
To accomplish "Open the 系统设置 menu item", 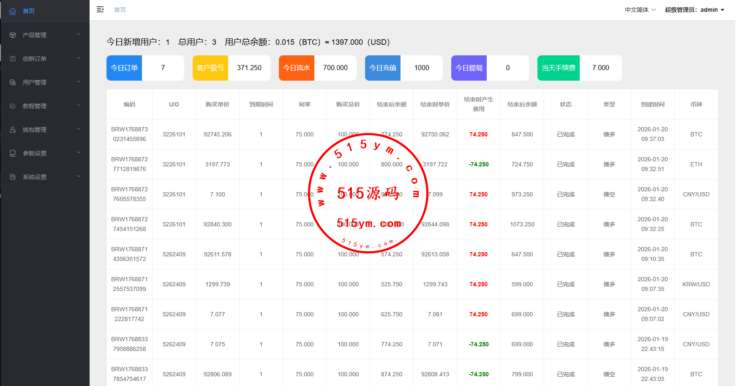I will click(35, 177).
